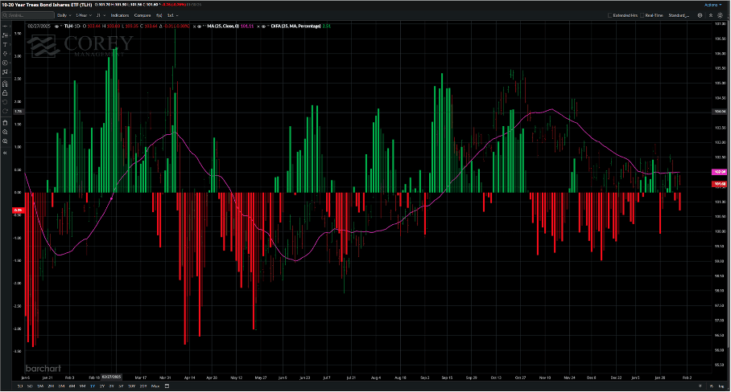The image size is (731, 392).
Task: Open the Compare menu
Action: click(142, 15)
